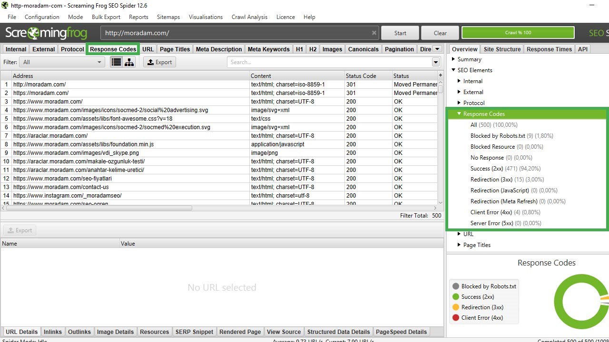Expand the Page Titles tree node

coord(459,245)
